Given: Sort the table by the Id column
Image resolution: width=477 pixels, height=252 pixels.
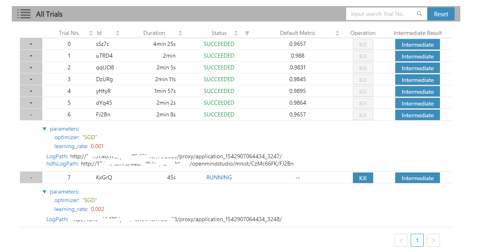Looking at the screenshot, I should pos(118,33).
